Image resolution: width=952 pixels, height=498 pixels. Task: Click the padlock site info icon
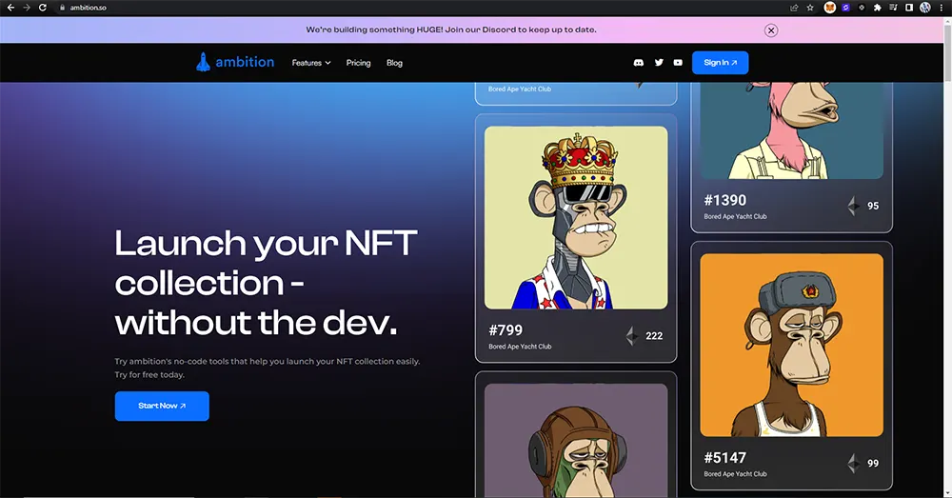(x=62, y=8)
